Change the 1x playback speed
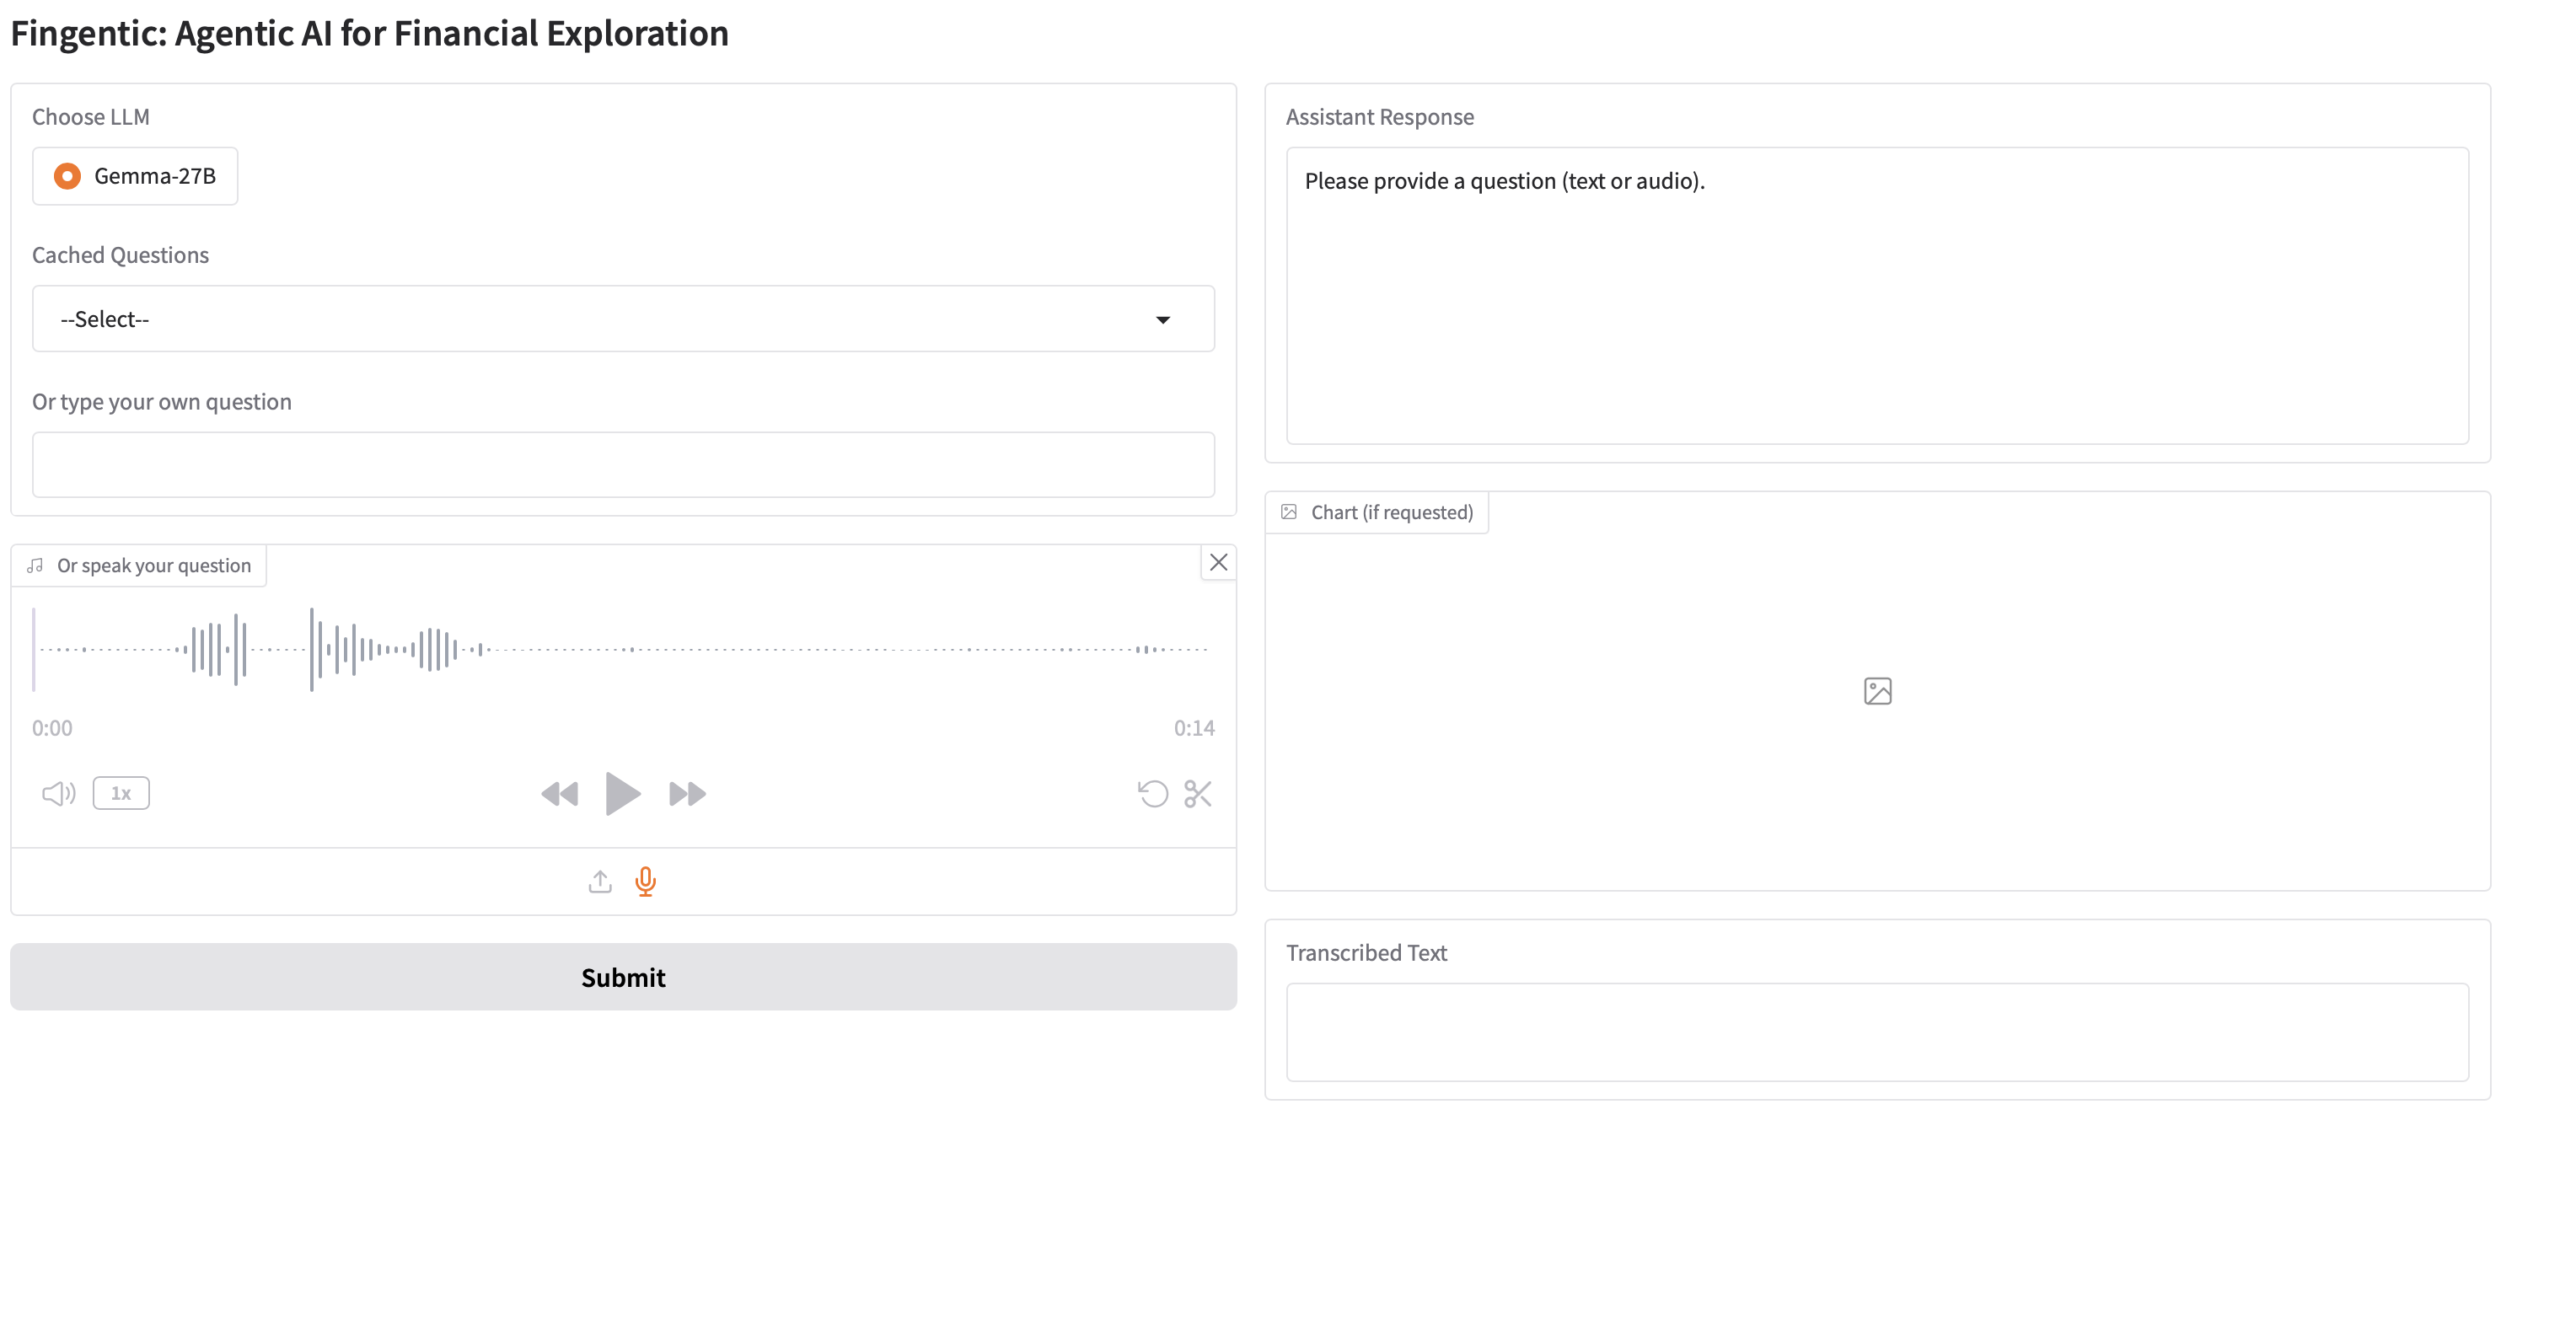This screenshot has width=2576, height=1340. [121, 793]
